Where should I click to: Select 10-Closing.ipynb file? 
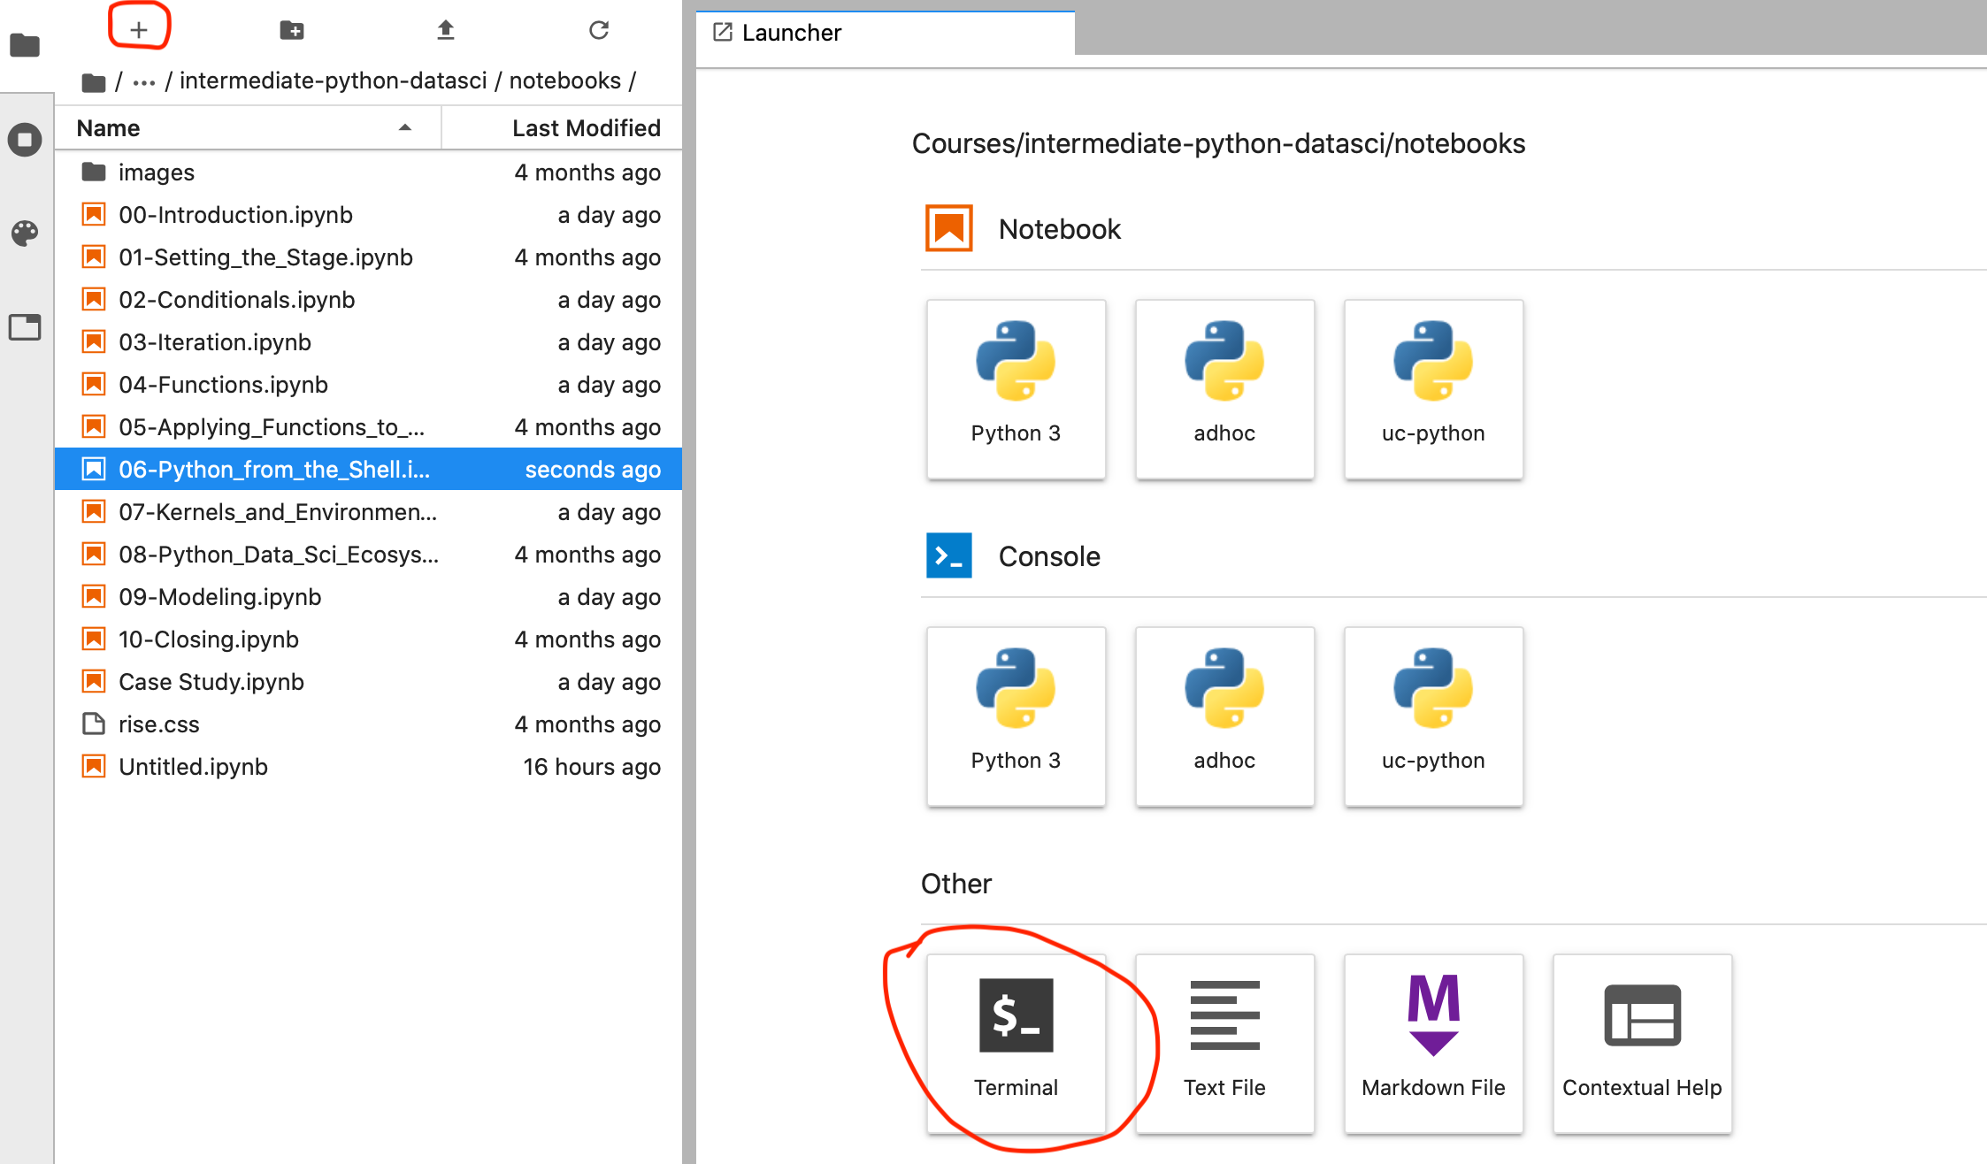pyautogui.click(x=368, y=639)
